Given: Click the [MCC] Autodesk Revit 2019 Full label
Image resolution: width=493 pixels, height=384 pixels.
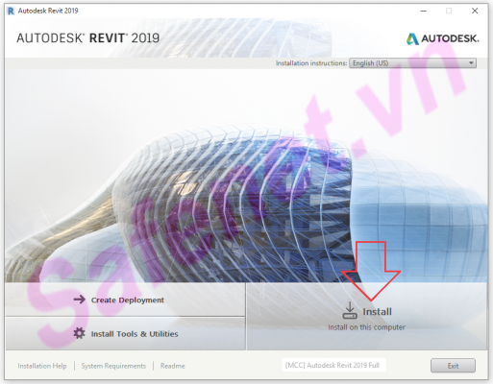Looking at the screenshot, I should point(333,365).
